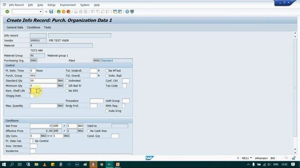The height and width of the screenshot is (168, 300).
Task: Click the lock icon in status bar
Action: [x=294, y=158]
